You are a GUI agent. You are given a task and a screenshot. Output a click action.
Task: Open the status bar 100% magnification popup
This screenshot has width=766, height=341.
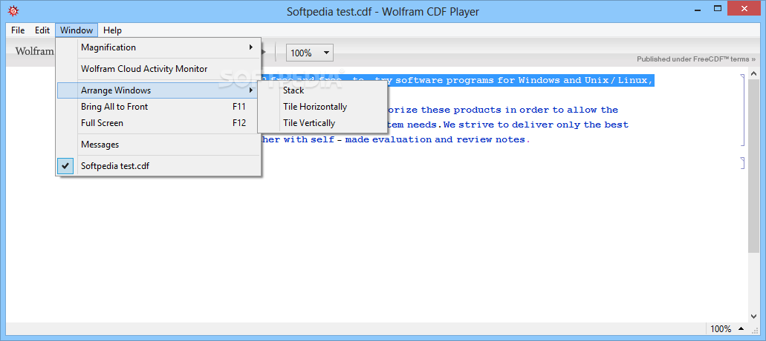[727, 329]
